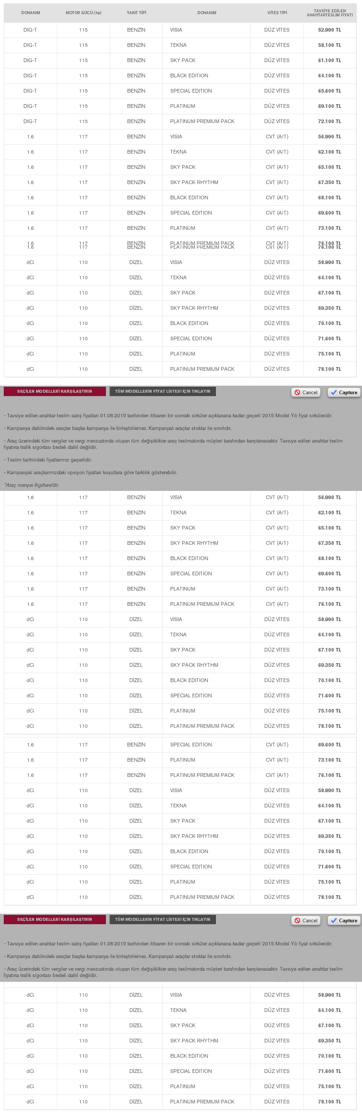Viewport: 362px width, 1112px height.
Task: Select the 69.100 TL price cell
Action: click(x=330, y=106)
